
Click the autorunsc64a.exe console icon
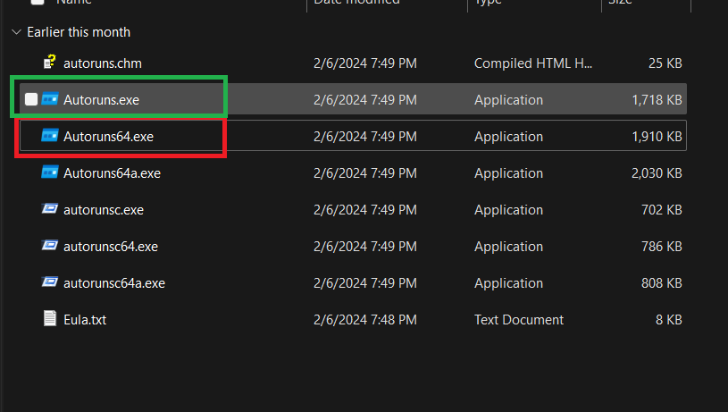[x=50, y=282]
